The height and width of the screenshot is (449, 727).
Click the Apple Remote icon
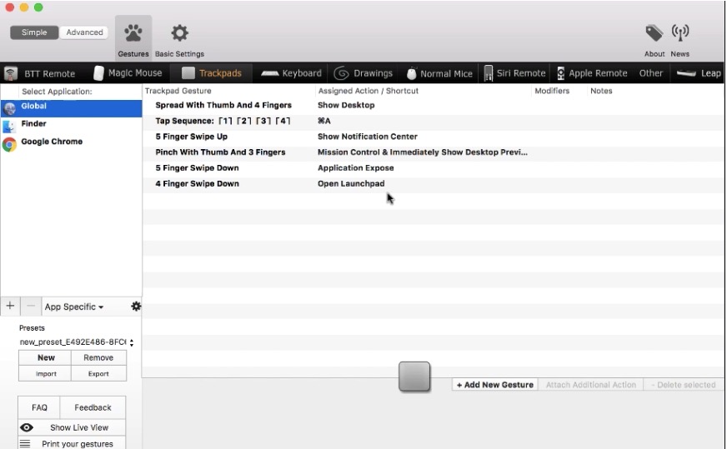(x=560, y=73)
